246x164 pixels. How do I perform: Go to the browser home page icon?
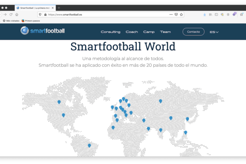17,14
